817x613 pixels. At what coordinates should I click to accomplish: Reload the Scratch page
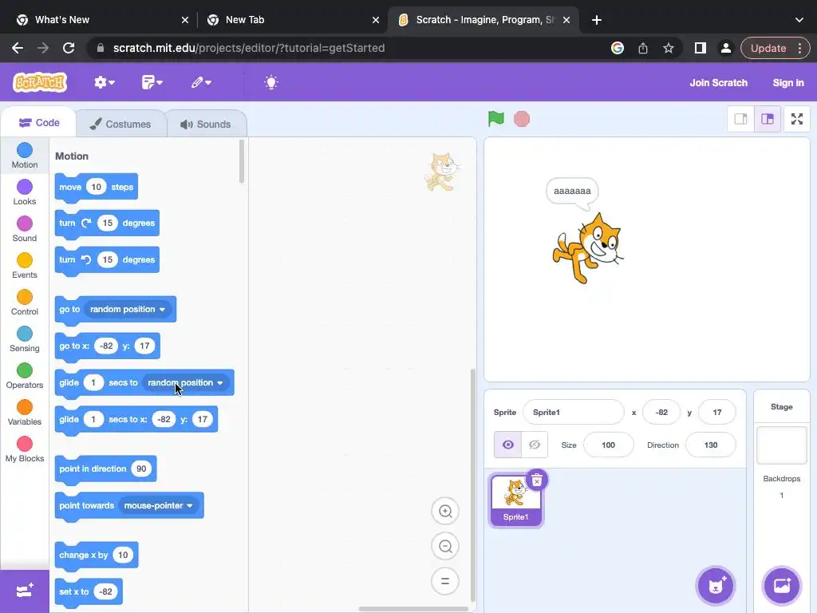[x=69, y=48]
